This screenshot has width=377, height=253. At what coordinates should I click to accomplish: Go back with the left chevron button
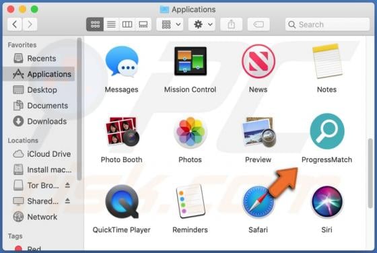[15, 24]
